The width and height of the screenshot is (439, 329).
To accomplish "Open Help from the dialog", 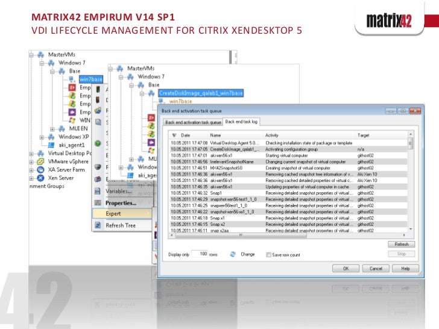I will pyautogui.click(x=405, y=269).
